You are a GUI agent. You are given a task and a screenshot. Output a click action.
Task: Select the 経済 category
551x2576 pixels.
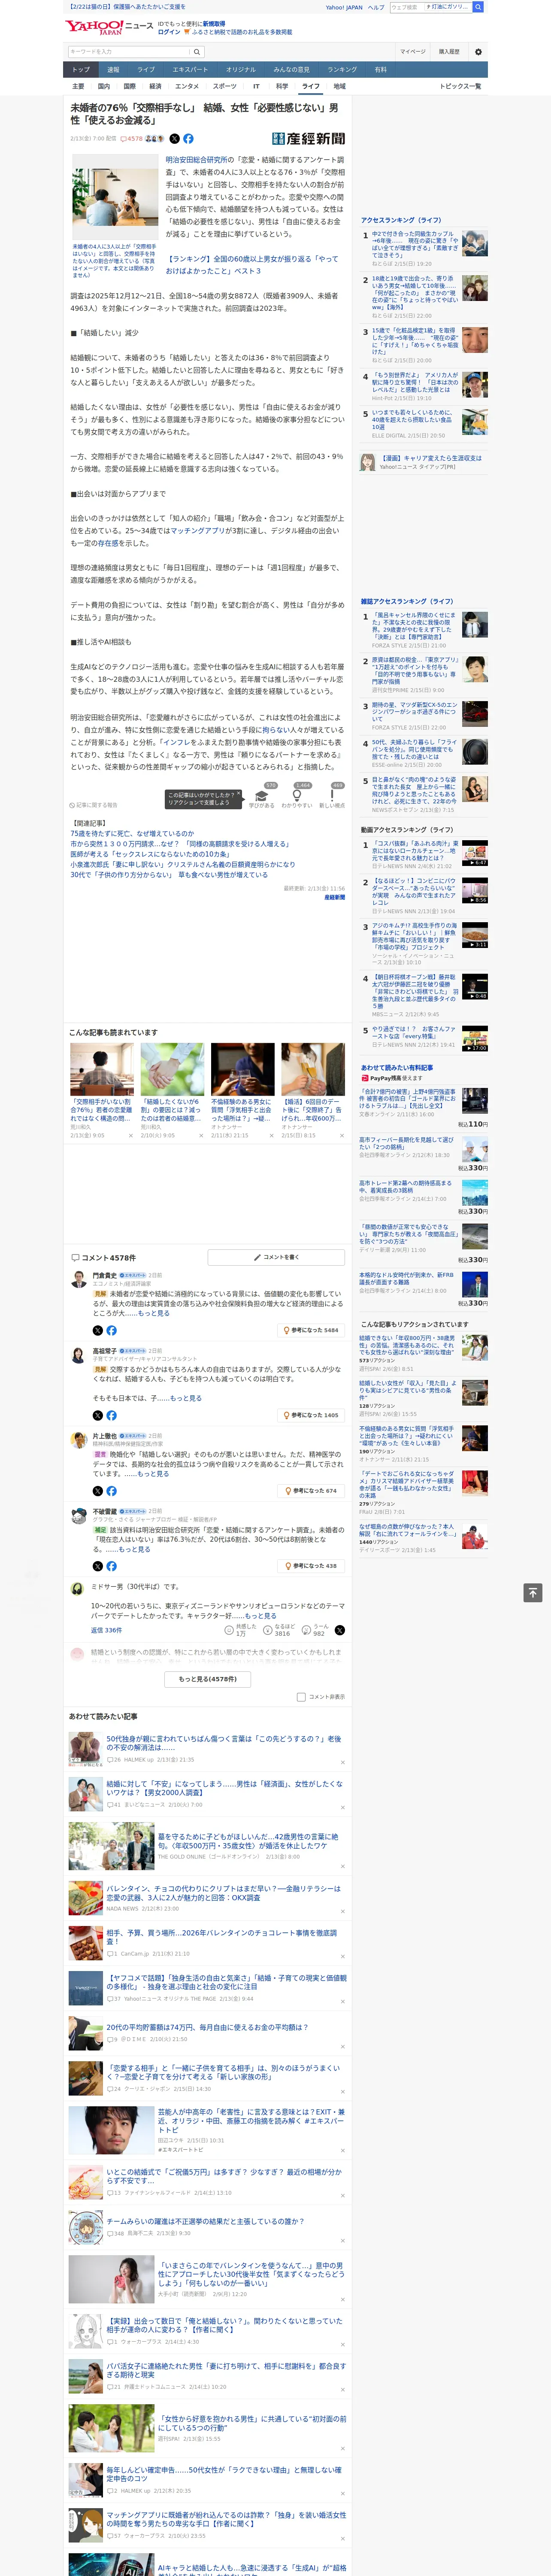pos(155,86)
